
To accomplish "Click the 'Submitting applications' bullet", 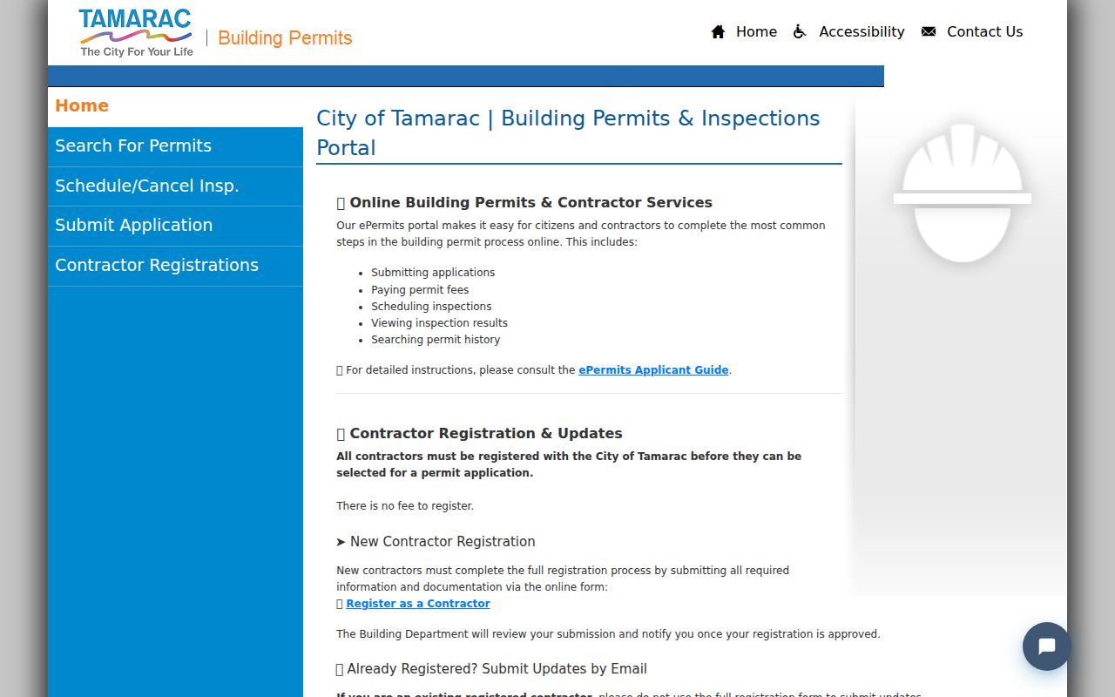I will click(x=433, y=273).
